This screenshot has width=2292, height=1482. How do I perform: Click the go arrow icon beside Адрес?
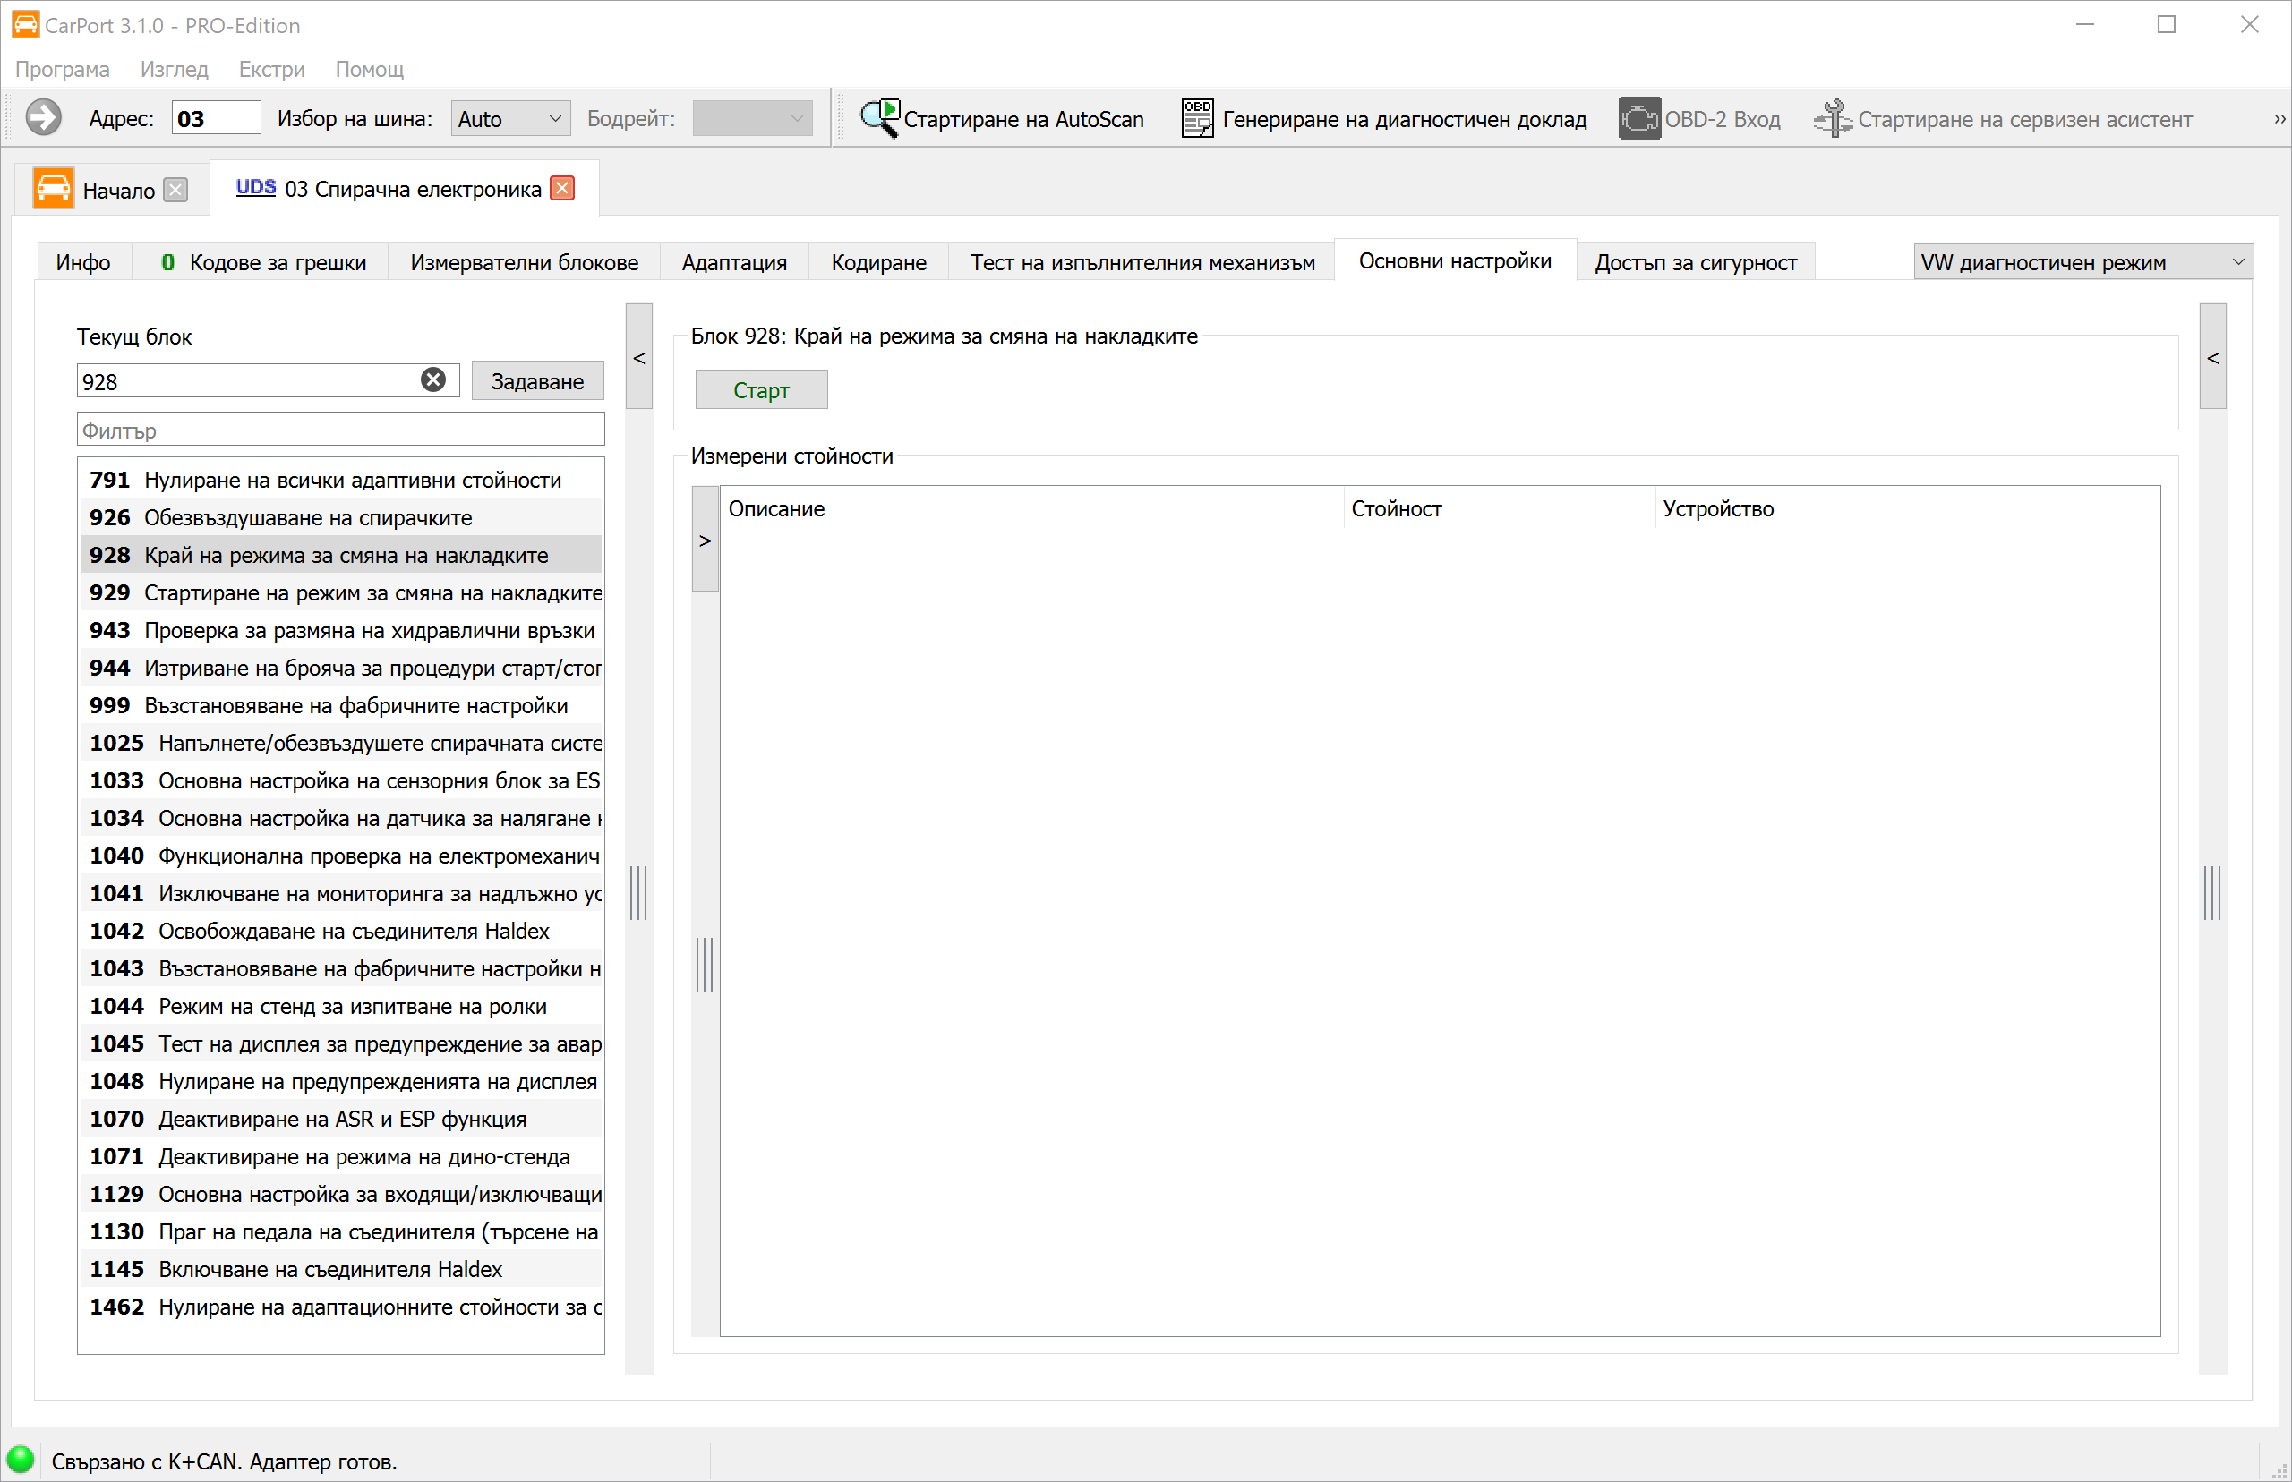pyautogui.click(x=43, y=117)
